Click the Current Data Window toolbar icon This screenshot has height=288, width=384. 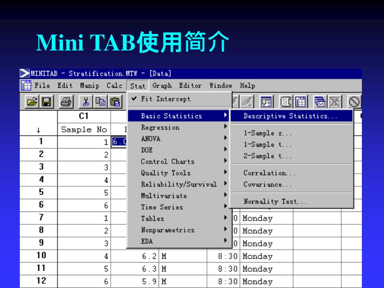pyautogui.click(x=300, y=102)
